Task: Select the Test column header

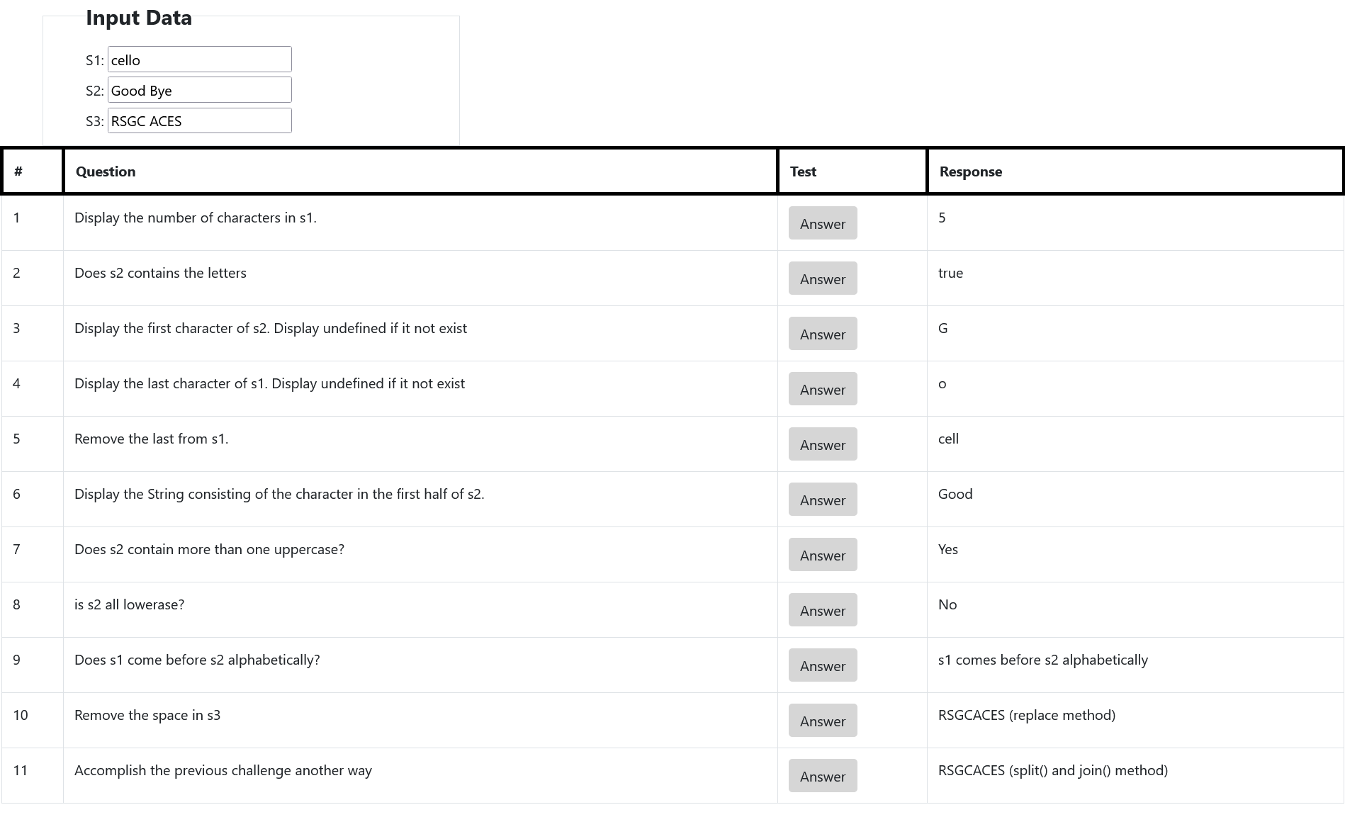Action: pos(852,171)
